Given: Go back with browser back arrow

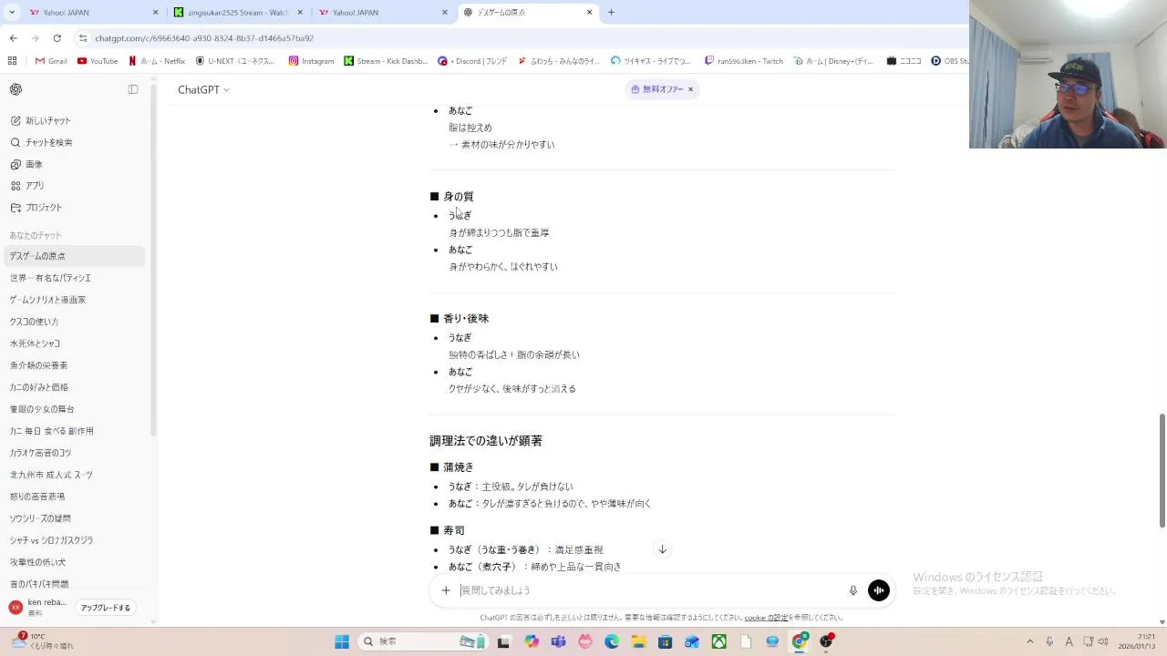Looking at the screenshot, I should pos(13,38).
